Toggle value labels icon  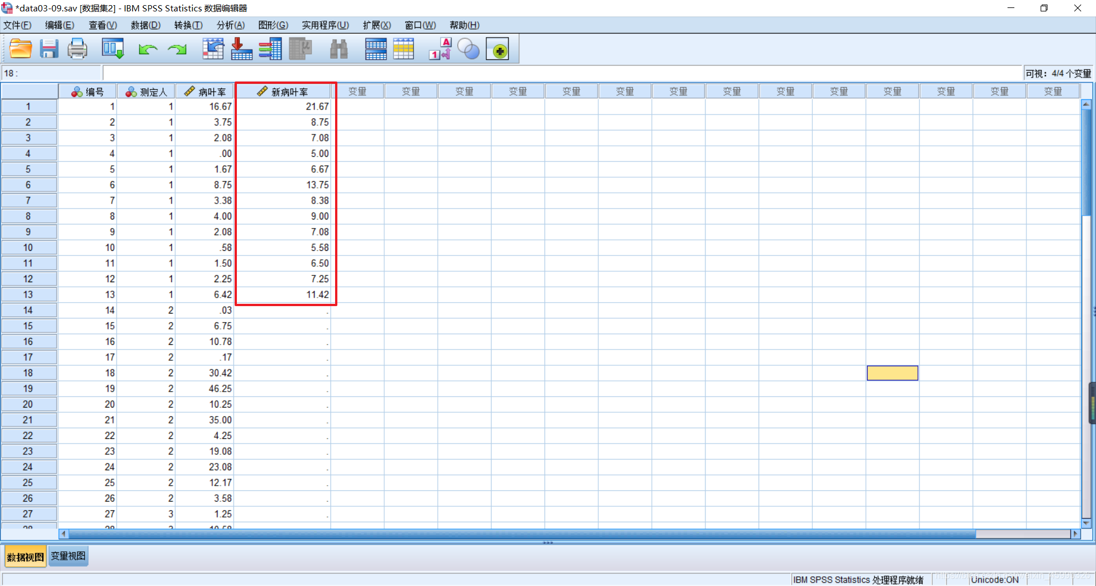tap(440, 49)
